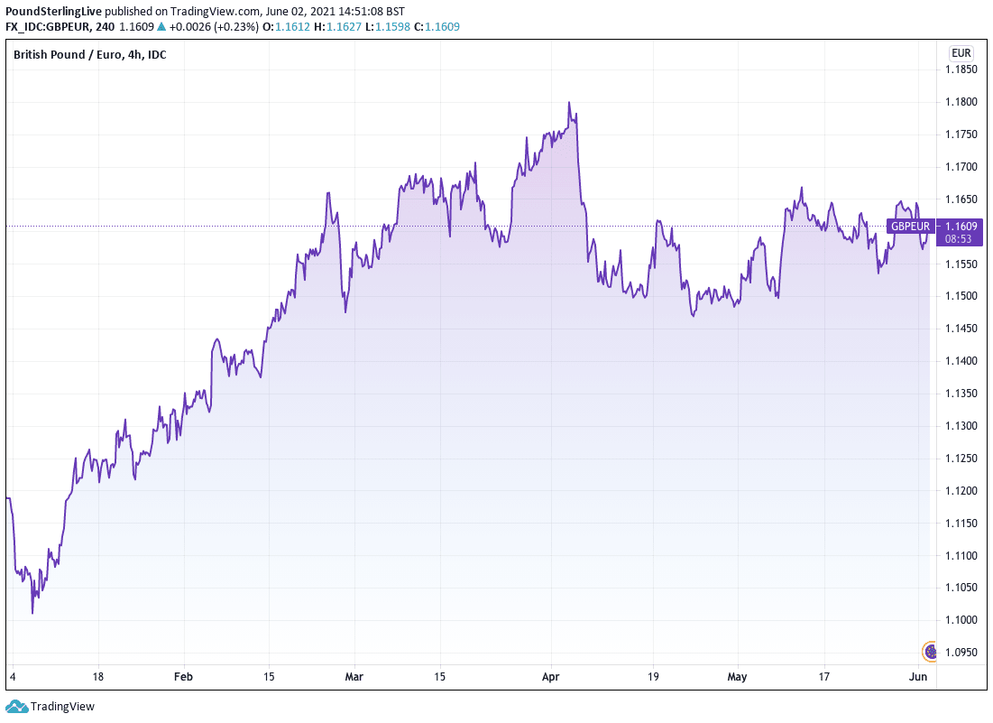Click the PoundSterlingLive publisher name

(53, 12)
